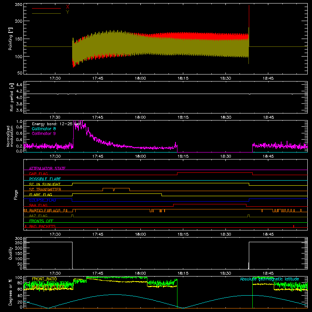This screenshot has width=312, height=312.
Task: Click the SC_IN_SUNLIGHT flag label
Action: tap(45, 184)
